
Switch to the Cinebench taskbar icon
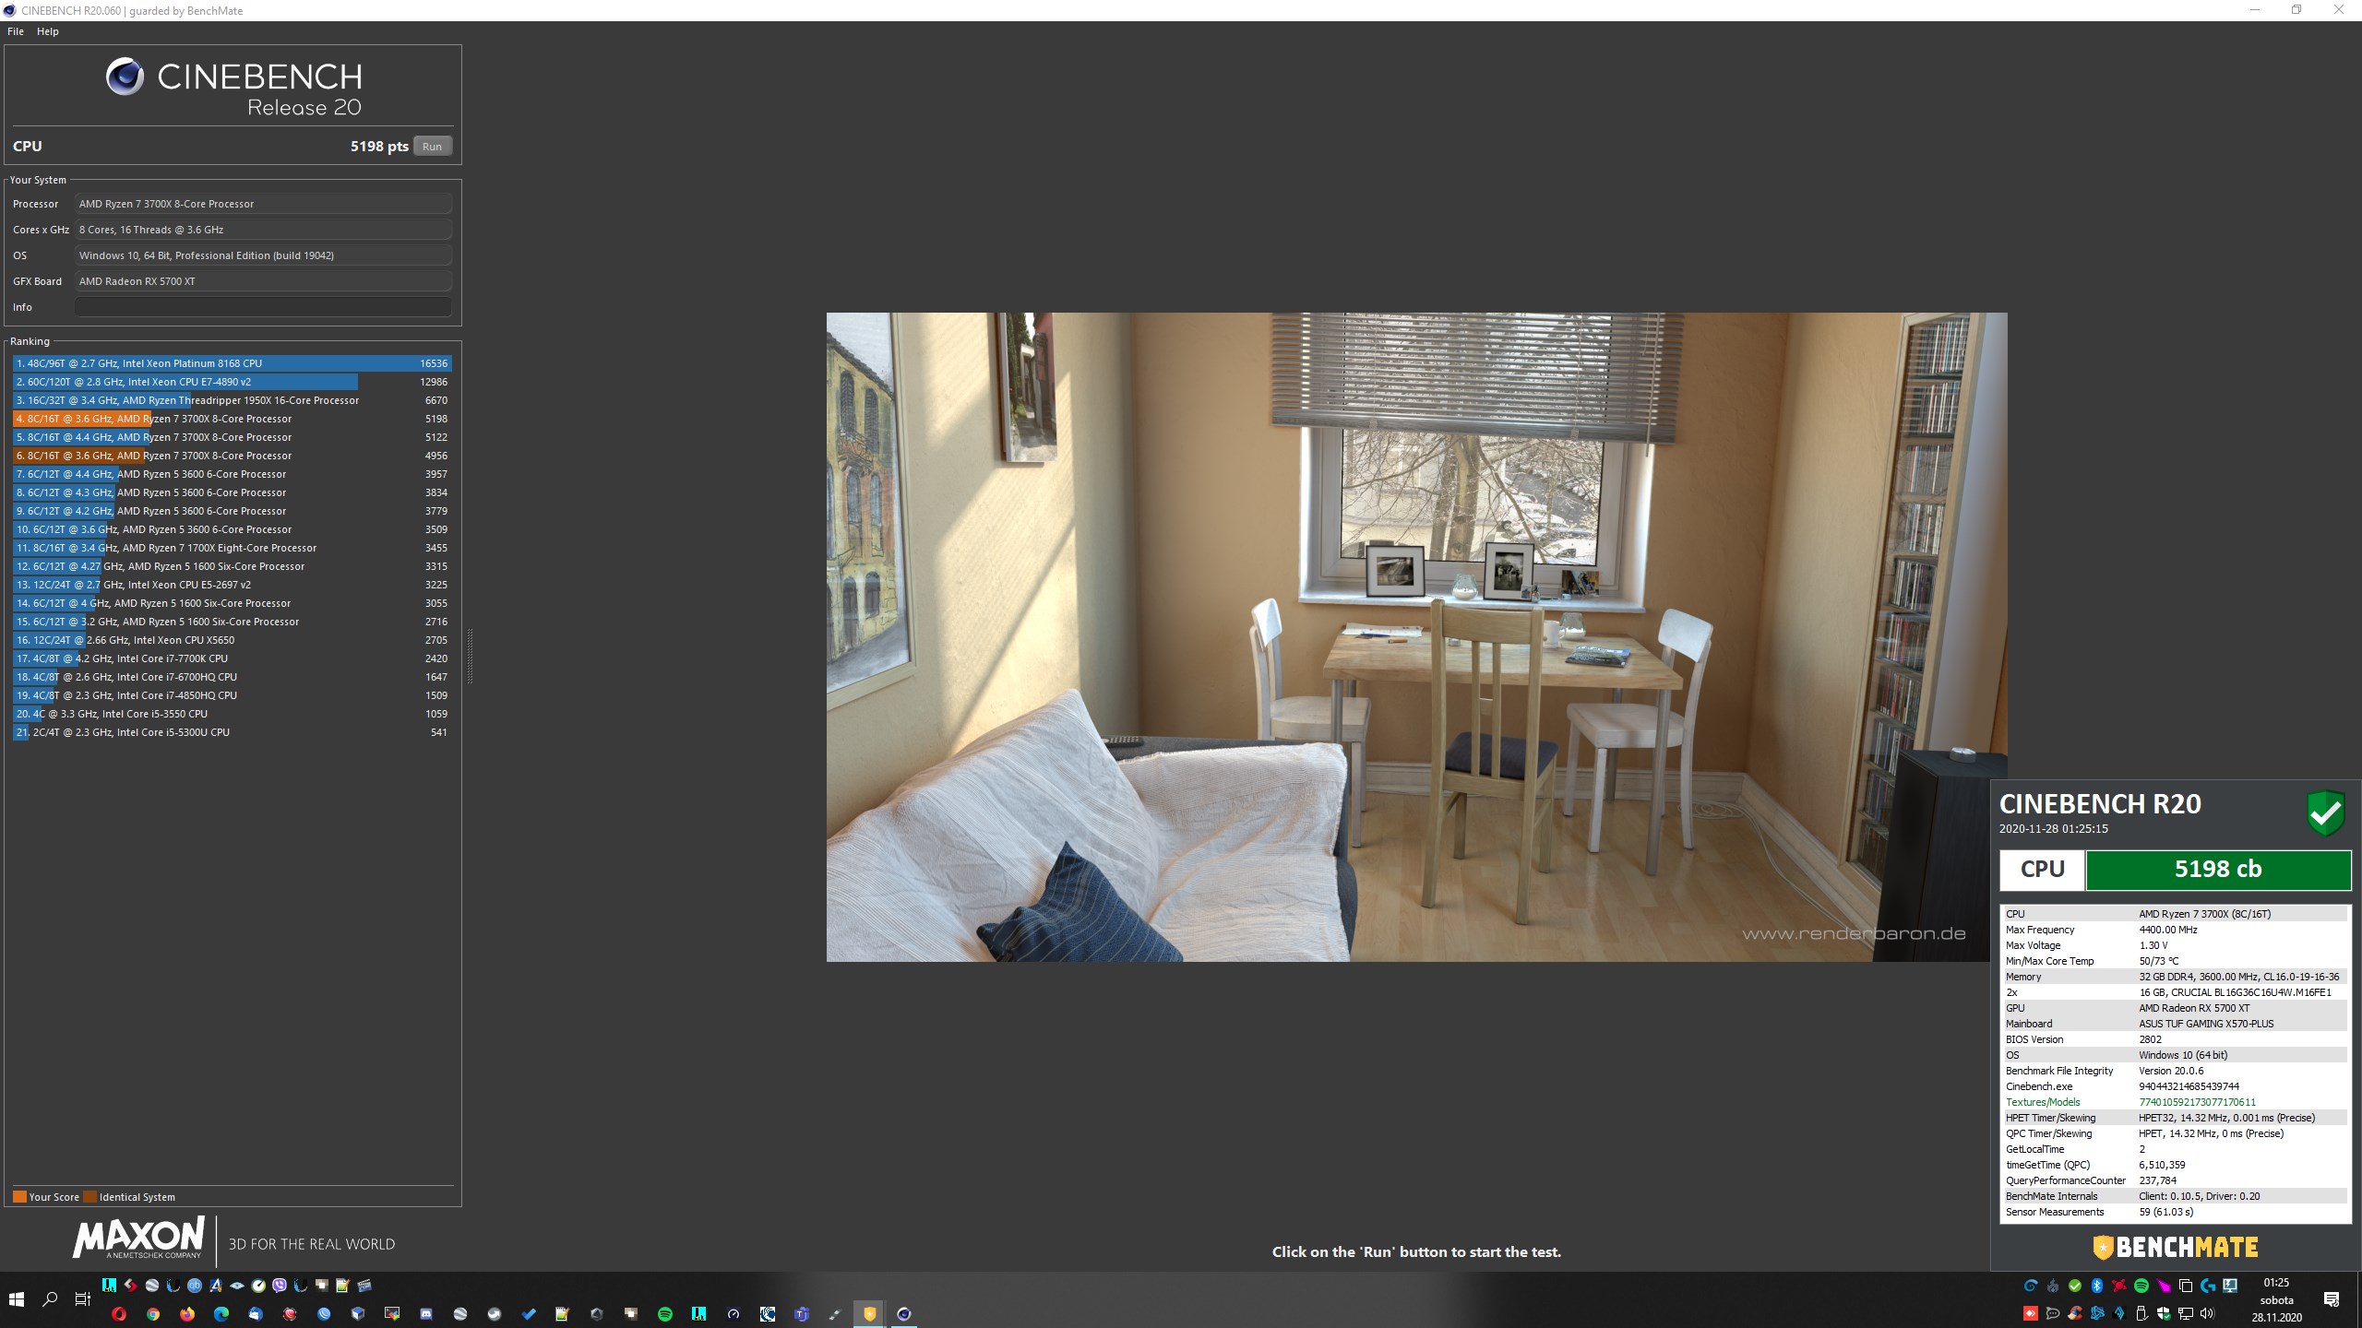pyautogui.click(x=904, y=1314)
